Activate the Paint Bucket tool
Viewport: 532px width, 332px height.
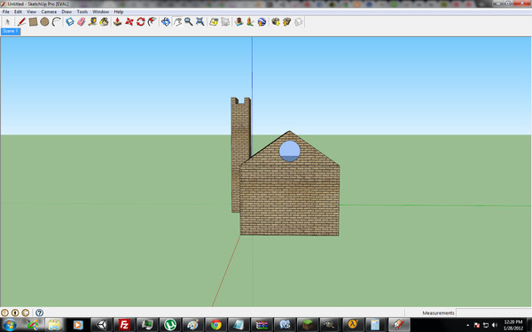104,22
